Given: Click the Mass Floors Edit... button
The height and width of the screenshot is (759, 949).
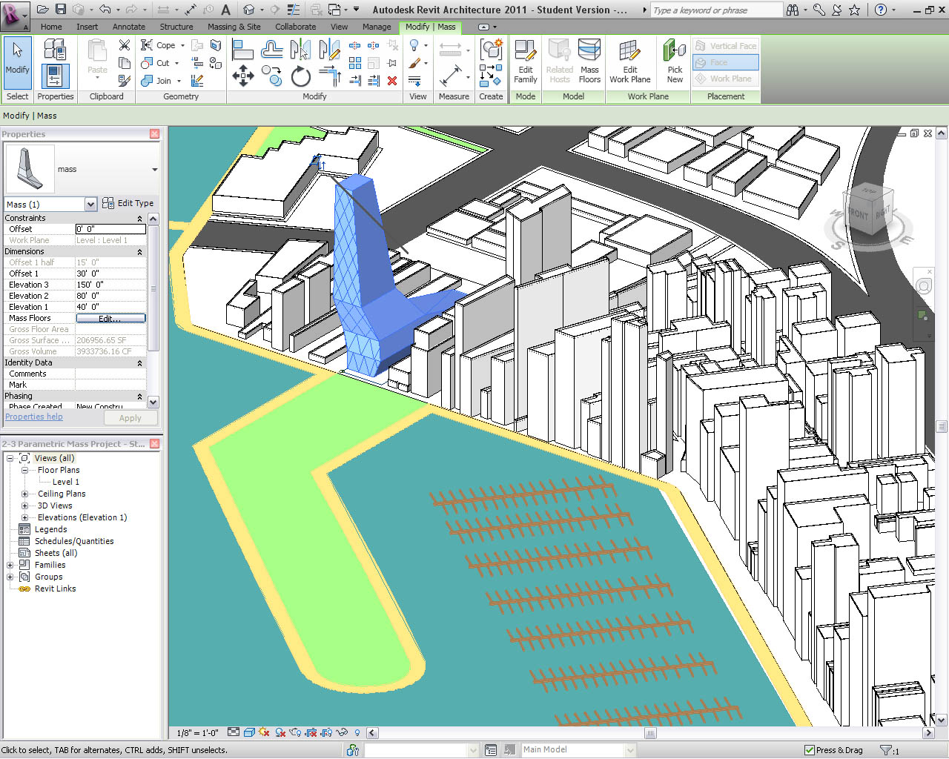Looking at the screenshot, I should [110, 319].
